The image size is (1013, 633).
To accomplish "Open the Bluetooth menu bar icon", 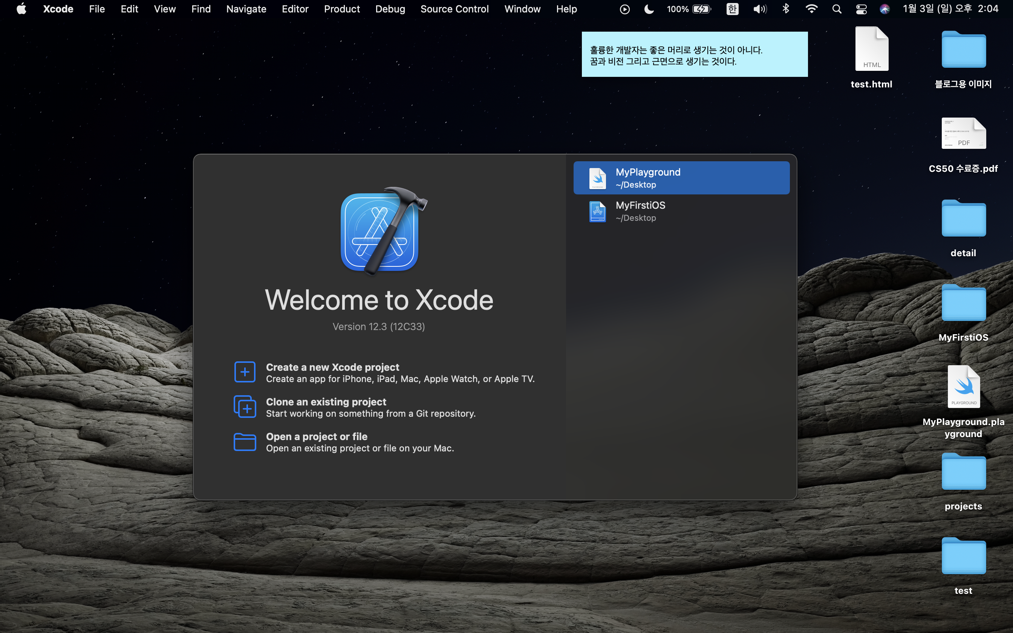I will coord(786,9).
